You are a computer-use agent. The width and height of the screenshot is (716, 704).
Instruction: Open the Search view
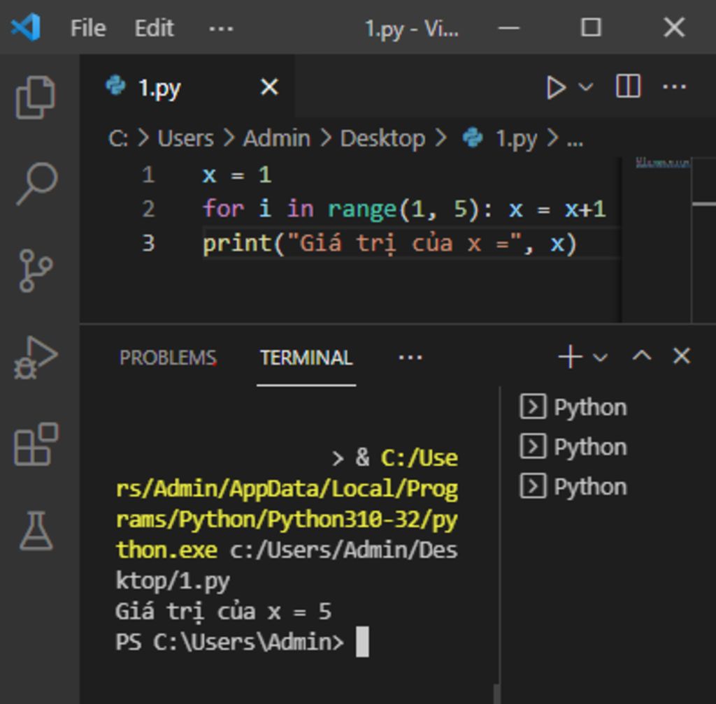(x=36, y=184)
